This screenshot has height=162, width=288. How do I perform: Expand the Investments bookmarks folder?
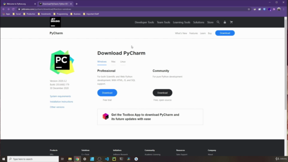tap(44, 14)
